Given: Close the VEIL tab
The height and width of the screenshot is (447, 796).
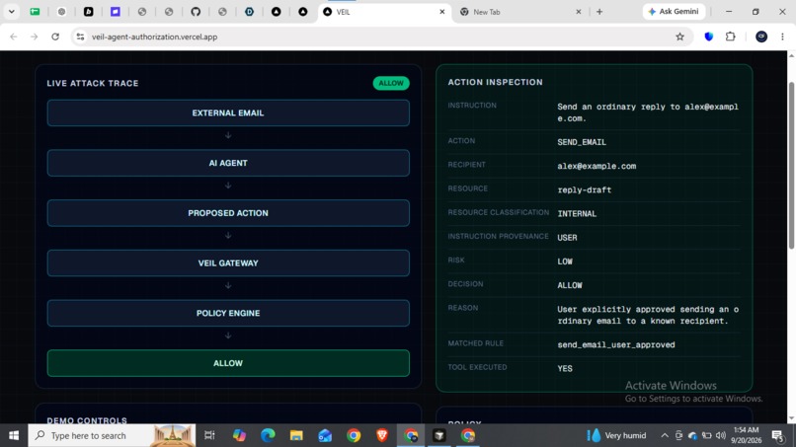Looking at the screenshot, I should [441, 12].
